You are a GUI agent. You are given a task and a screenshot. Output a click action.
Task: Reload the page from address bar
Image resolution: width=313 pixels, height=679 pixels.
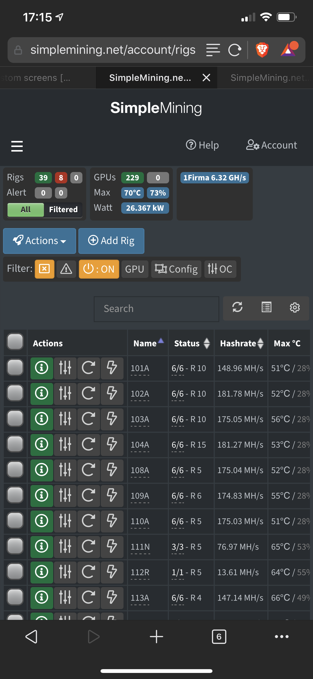(x=235, y=50)
